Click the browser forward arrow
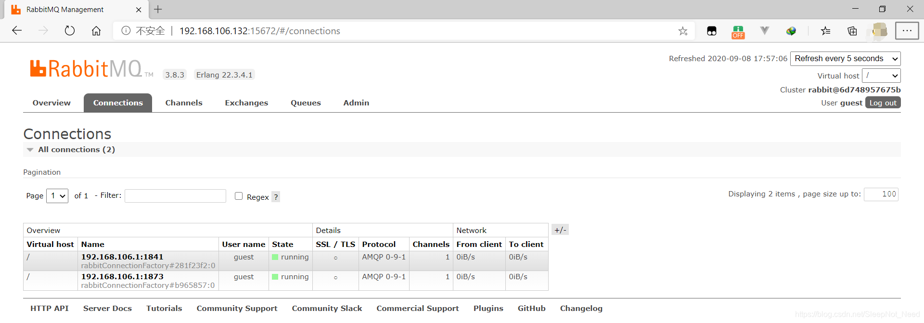The height and width of the screenshot is (323, 924). point(43,31)
